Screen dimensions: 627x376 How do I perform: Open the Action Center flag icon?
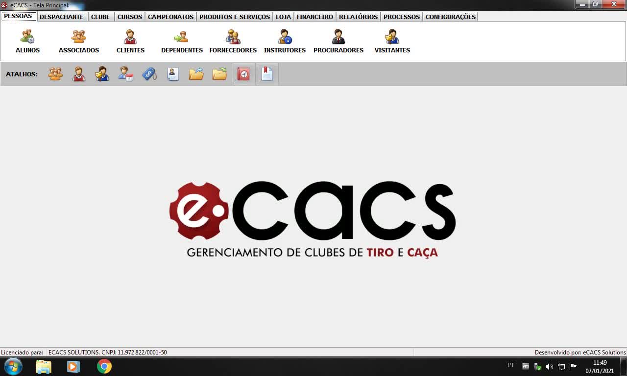click(573, 366)
